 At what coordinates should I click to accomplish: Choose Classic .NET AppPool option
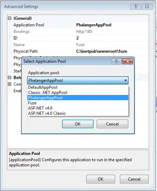point(78,93)
